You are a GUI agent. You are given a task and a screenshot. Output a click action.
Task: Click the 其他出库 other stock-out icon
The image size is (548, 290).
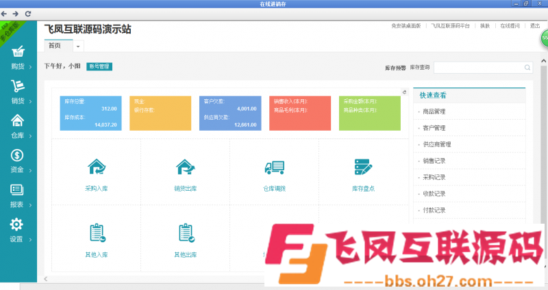(186, 233)
